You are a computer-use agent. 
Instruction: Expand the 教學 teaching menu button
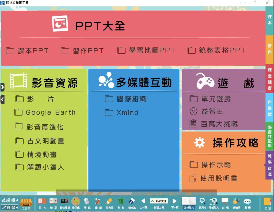click(x=9, y=207)
